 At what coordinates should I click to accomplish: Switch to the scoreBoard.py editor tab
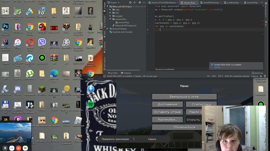232,3
